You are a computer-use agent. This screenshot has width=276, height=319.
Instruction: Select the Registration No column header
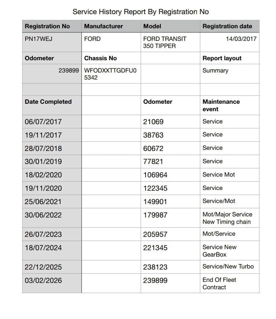click(x=47, y=26)
